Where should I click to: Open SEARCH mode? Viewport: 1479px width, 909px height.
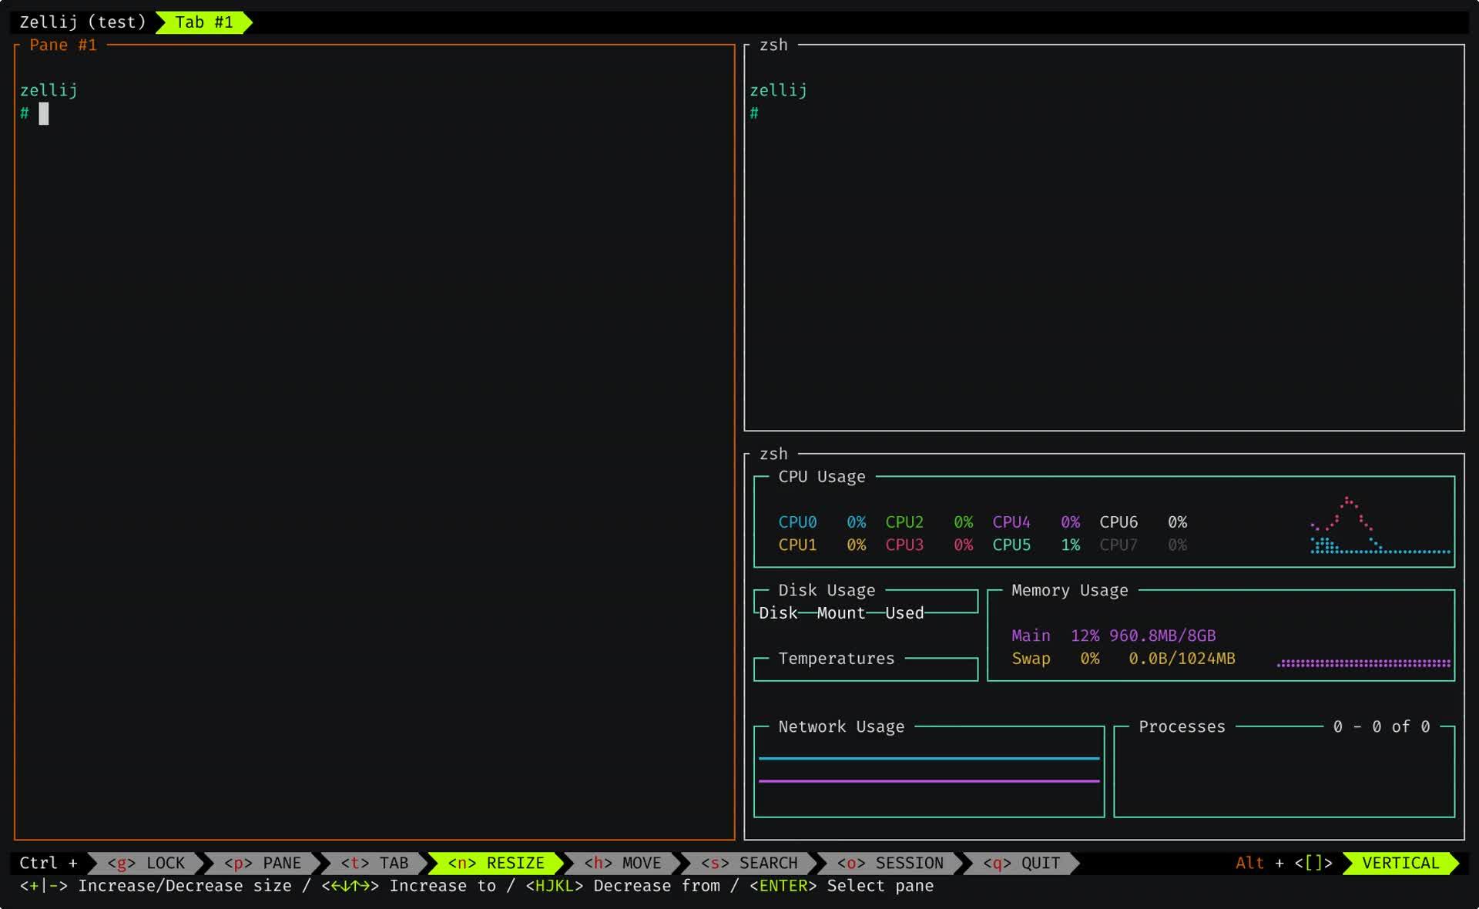point(751,863)
